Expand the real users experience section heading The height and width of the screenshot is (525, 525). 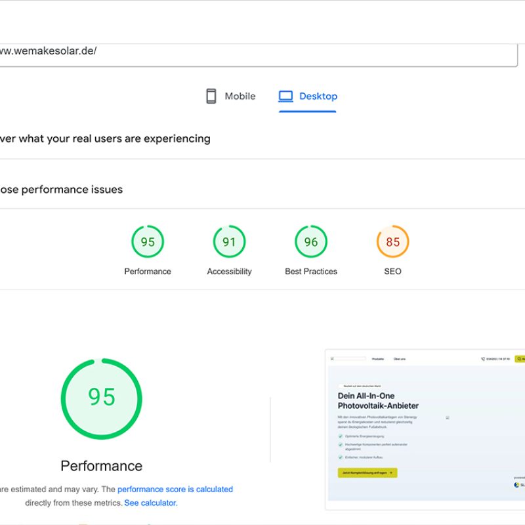(x=105, y=138)
